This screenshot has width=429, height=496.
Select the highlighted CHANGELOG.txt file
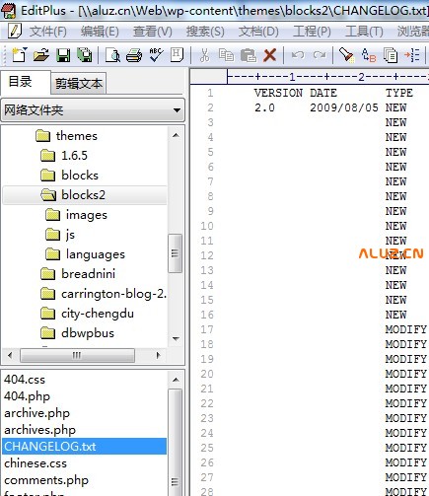click(85, 447)
